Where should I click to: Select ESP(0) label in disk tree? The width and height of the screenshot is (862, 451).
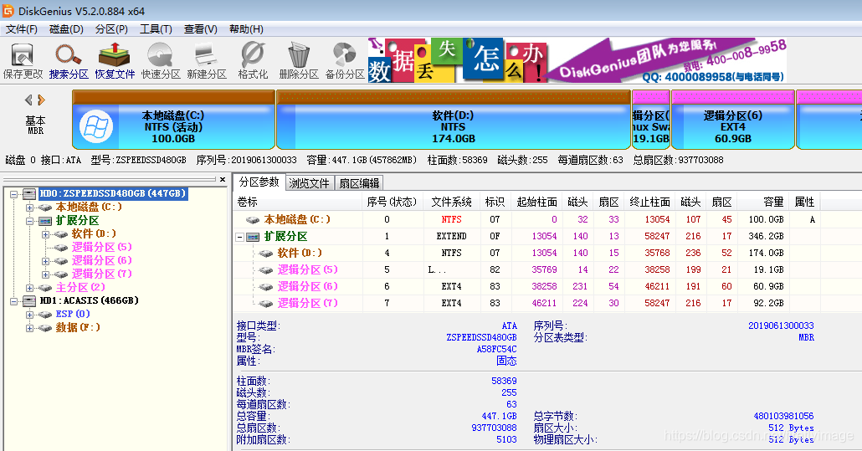(73, 315)
